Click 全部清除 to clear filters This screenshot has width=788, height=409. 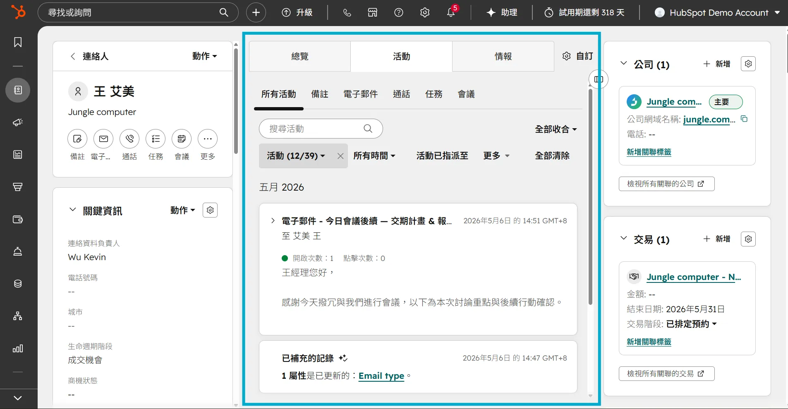point(552,155)
